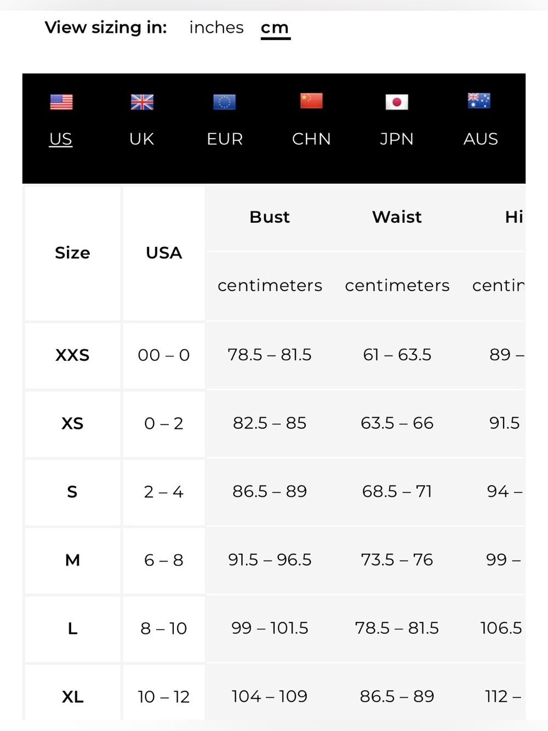This screenshot has width=548, height=731.
Task: Switch sizing units to cm
Action: (x=275, y=28)
